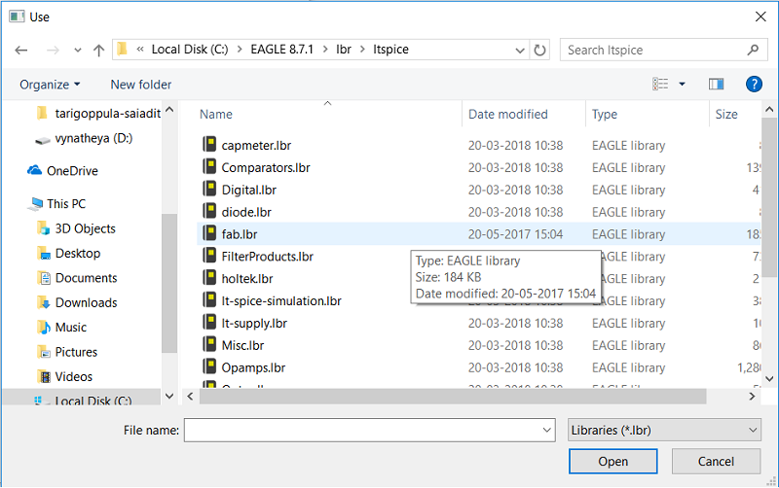Click the New folder button
This screenshot has height=488, width=779.
coord(141,85)
